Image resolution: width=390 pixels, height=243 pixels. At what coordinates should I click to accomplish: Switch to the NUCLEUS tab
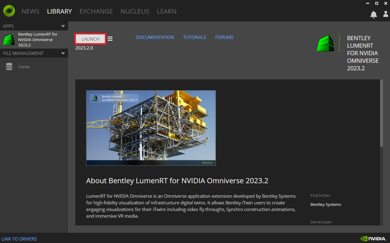135,11
